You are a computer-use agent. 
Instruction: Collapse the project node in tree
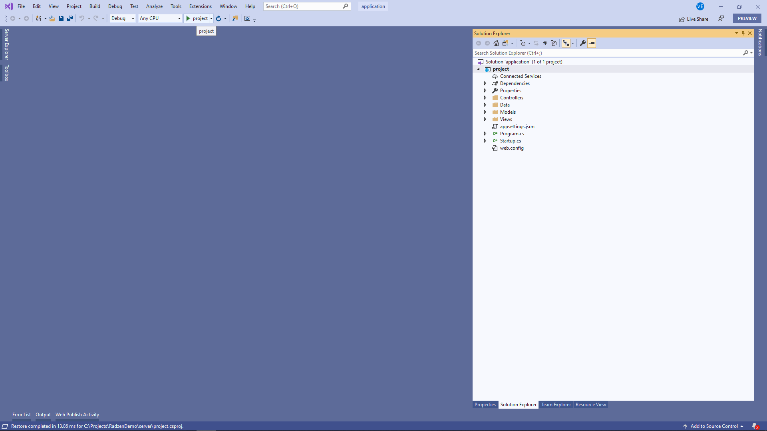478,69
